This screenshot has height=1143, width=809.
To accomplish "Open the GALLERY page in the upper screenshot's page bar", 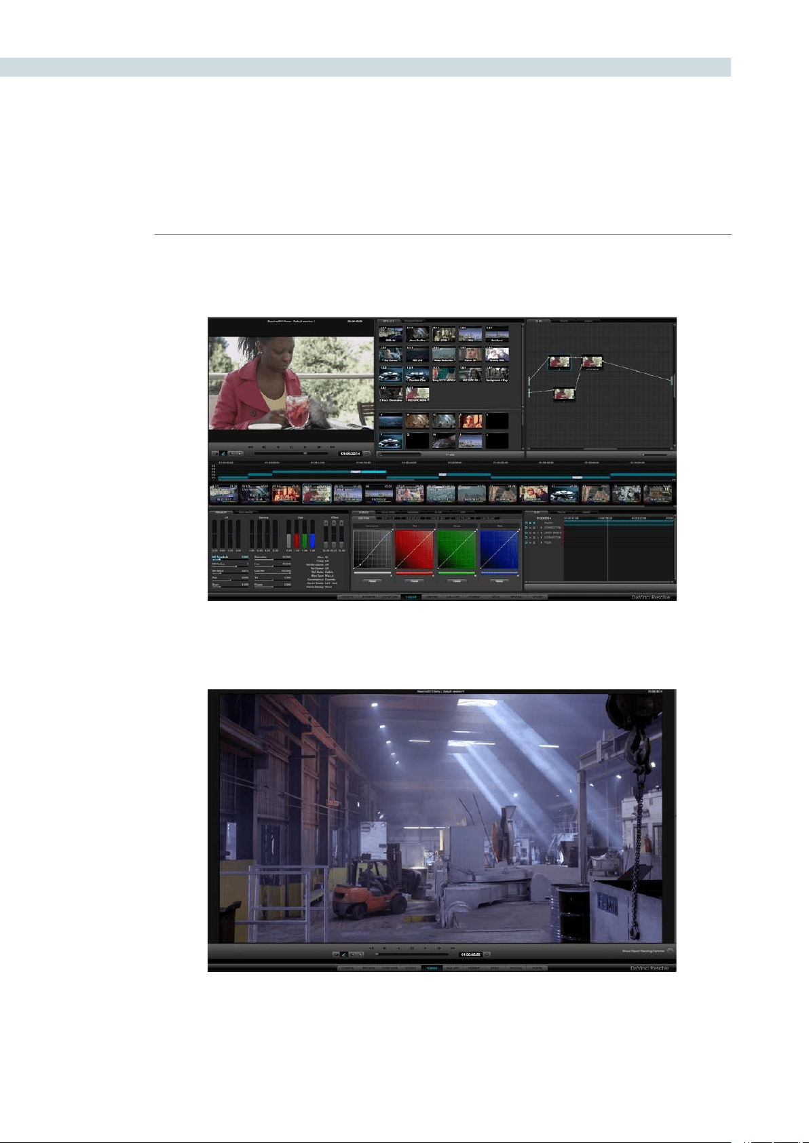I will click(x=453, y=597).
